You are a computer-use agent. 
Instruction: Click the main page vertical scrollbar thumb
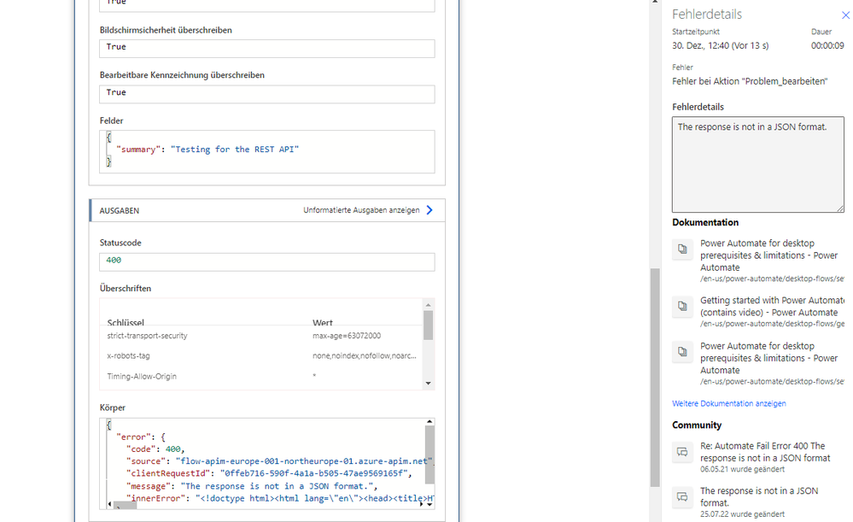(655, 378)
